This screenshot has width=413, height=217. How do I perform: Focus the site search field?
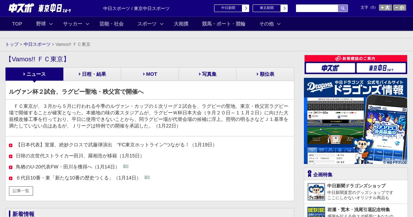[317, 8]
